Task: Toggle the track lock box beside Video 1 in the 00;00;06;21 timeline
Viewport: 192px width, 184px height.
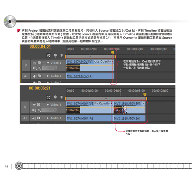Action: coord(44,105)
